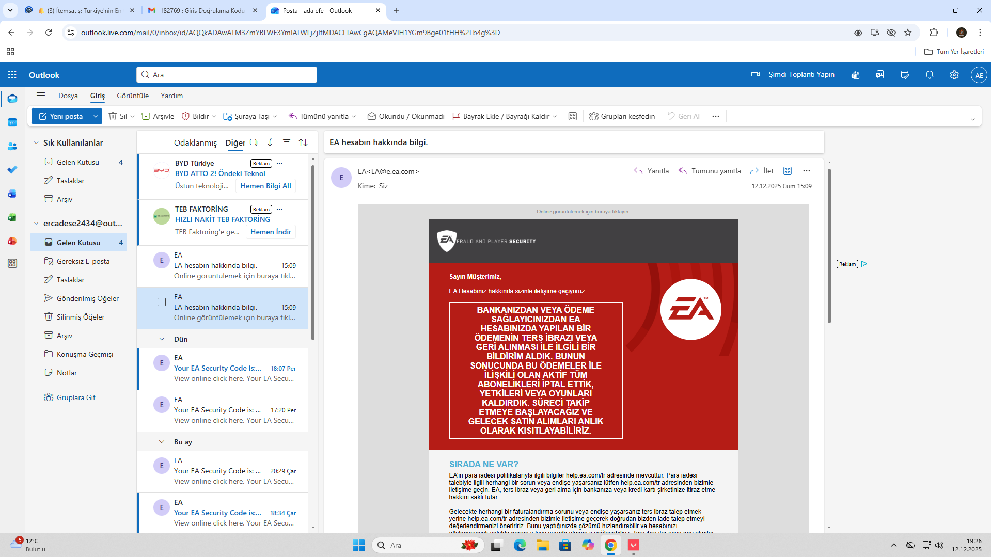Open notifications bell in Outlook header
Viewport: 991px width, 557px height.
[x=930, y=75]
